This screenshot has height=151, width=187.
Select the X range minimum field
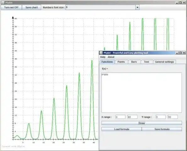[120, 117]
